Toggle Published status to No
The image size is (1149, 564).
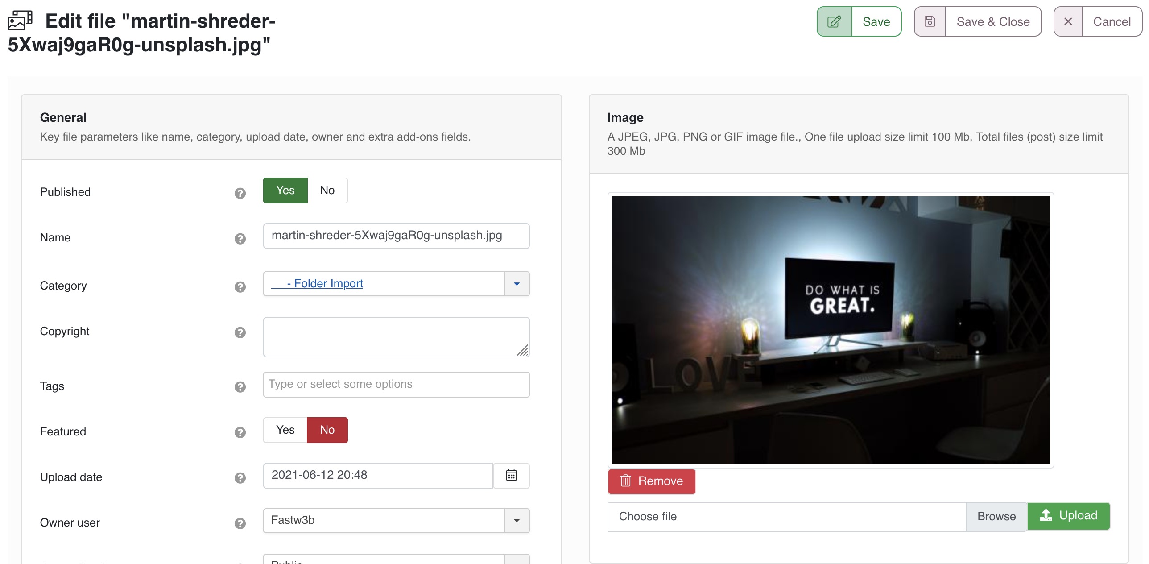point(327,190)
